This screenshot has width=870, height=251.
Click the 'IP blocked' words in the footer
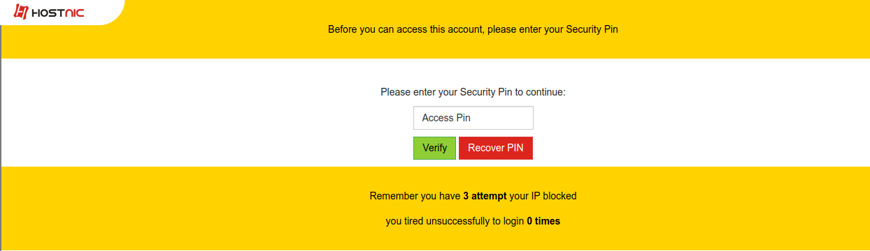557,196
